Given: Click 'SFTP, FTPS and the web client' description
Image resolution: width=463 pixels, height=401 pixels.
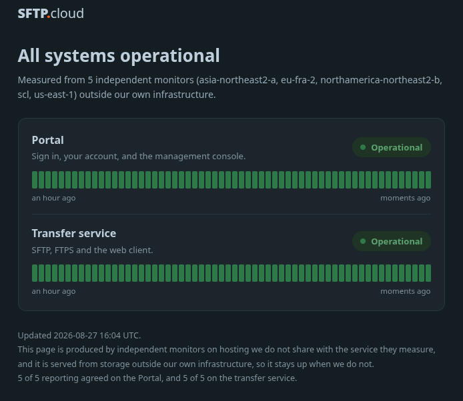Looking at the screenshot, I should pyautogui.click(x=93, y=250).
